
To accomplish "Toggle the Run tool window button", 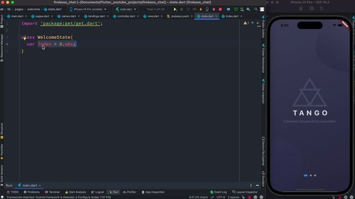I will tap(114, 192).
